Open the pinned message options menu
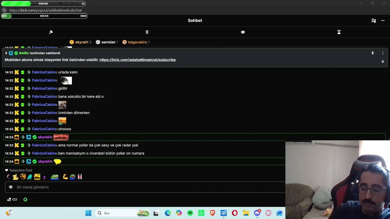 [x=383, y=53]
